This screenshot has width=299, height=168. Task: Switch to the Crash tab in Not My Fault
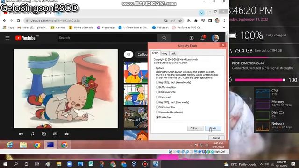pos(155,53)
